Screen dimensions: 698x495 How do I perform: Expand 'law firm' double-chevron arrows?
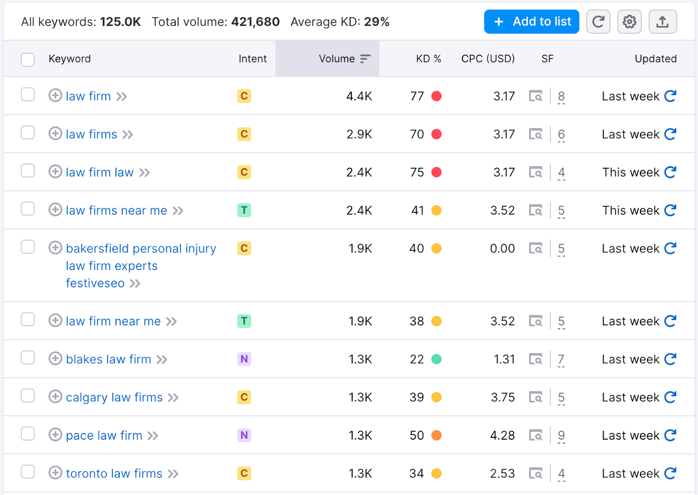click(x=122, y=97)
